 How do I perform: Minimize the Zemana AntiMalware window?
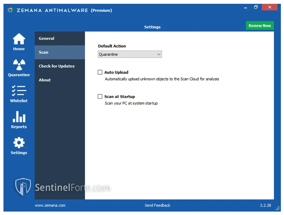(245, 8)
